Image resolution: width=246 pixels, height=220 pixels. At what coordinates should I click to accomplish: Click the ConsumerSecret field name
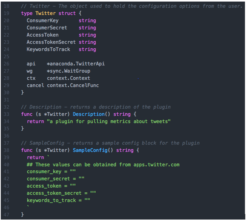(47, 28)
